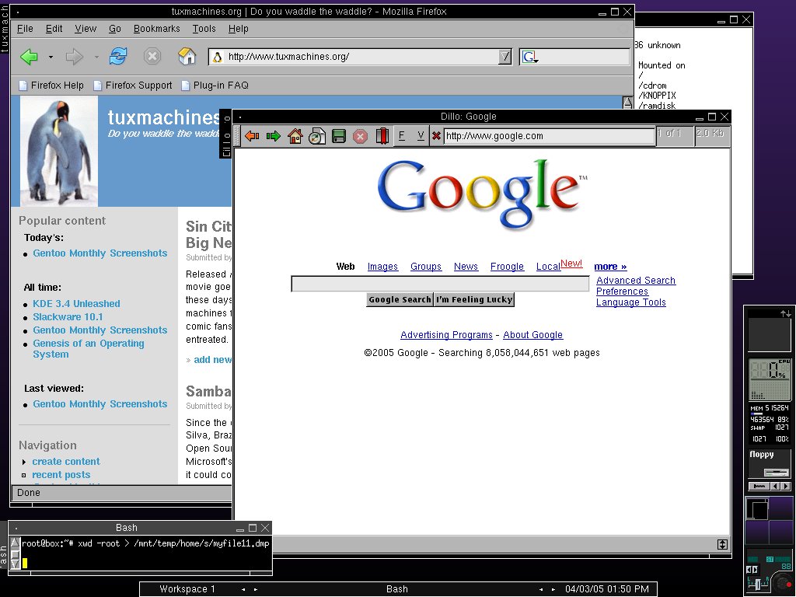The width and height of the screenshot is (796, 597).
Task: Open Language Tools link
Action: coord(631,302)
